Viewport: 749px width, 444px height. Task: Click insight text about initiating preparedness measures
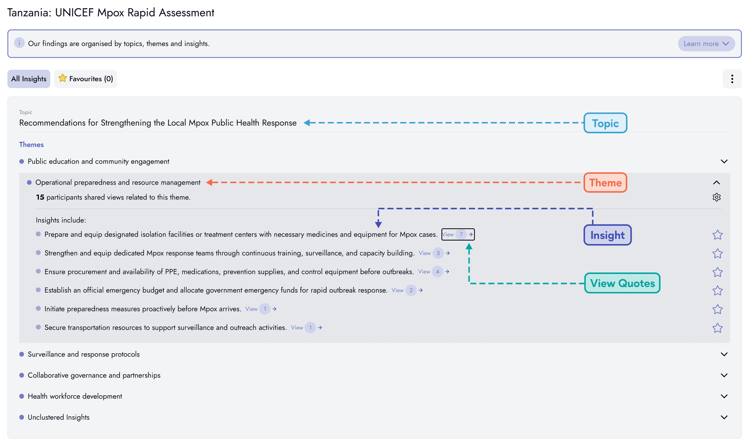tap(143, 309)
